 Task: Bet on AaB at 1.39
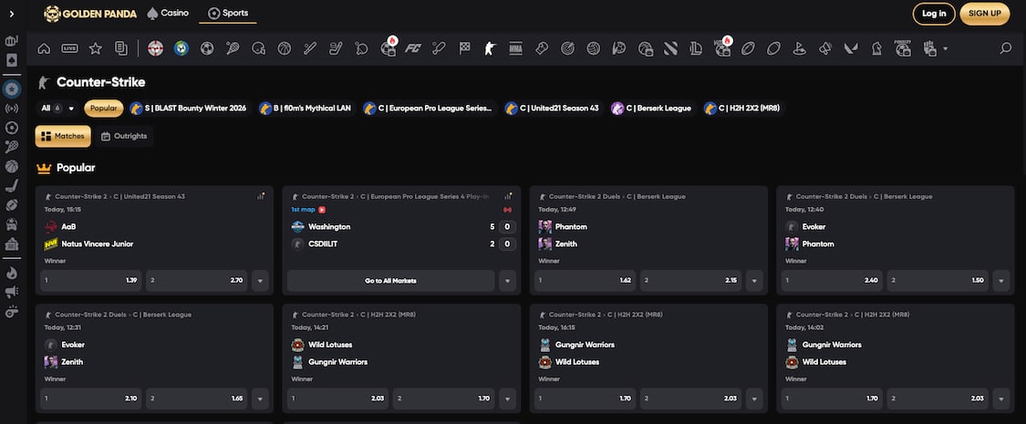click(91, 281)
